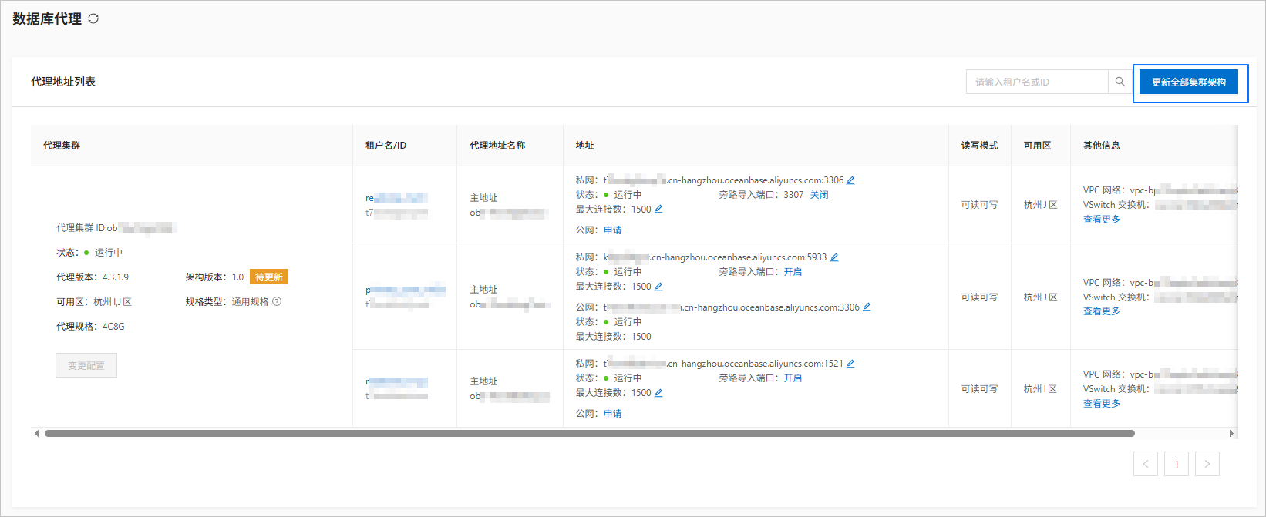Edit max connections in first tenant row

pyautogui.click(x=658, y=210)
